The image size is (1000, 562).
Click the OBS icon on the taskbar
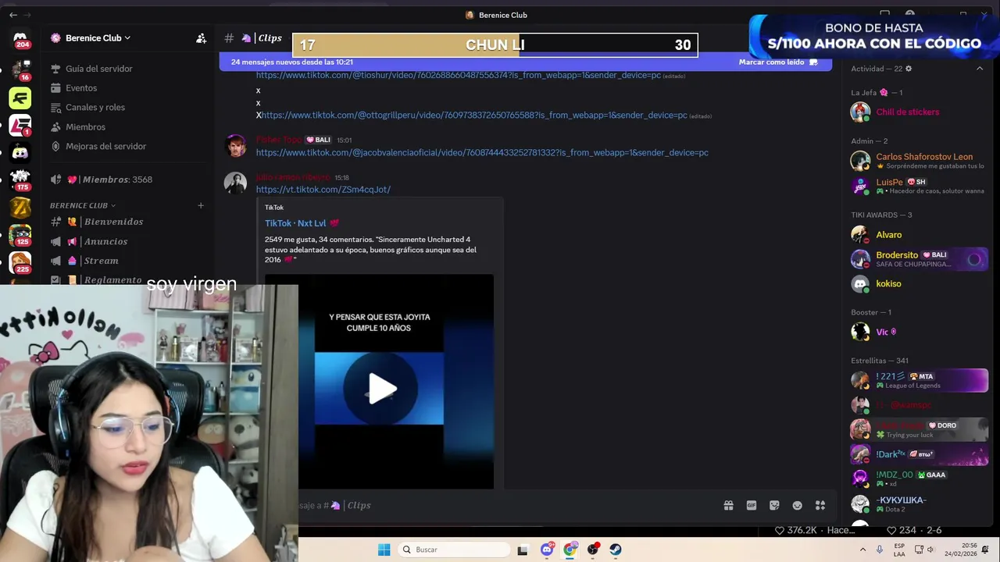(593, 550)
